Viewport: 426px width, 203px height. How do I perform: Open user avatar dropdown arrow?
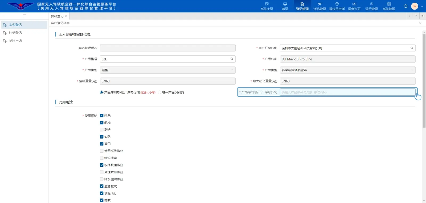[422, 6]
